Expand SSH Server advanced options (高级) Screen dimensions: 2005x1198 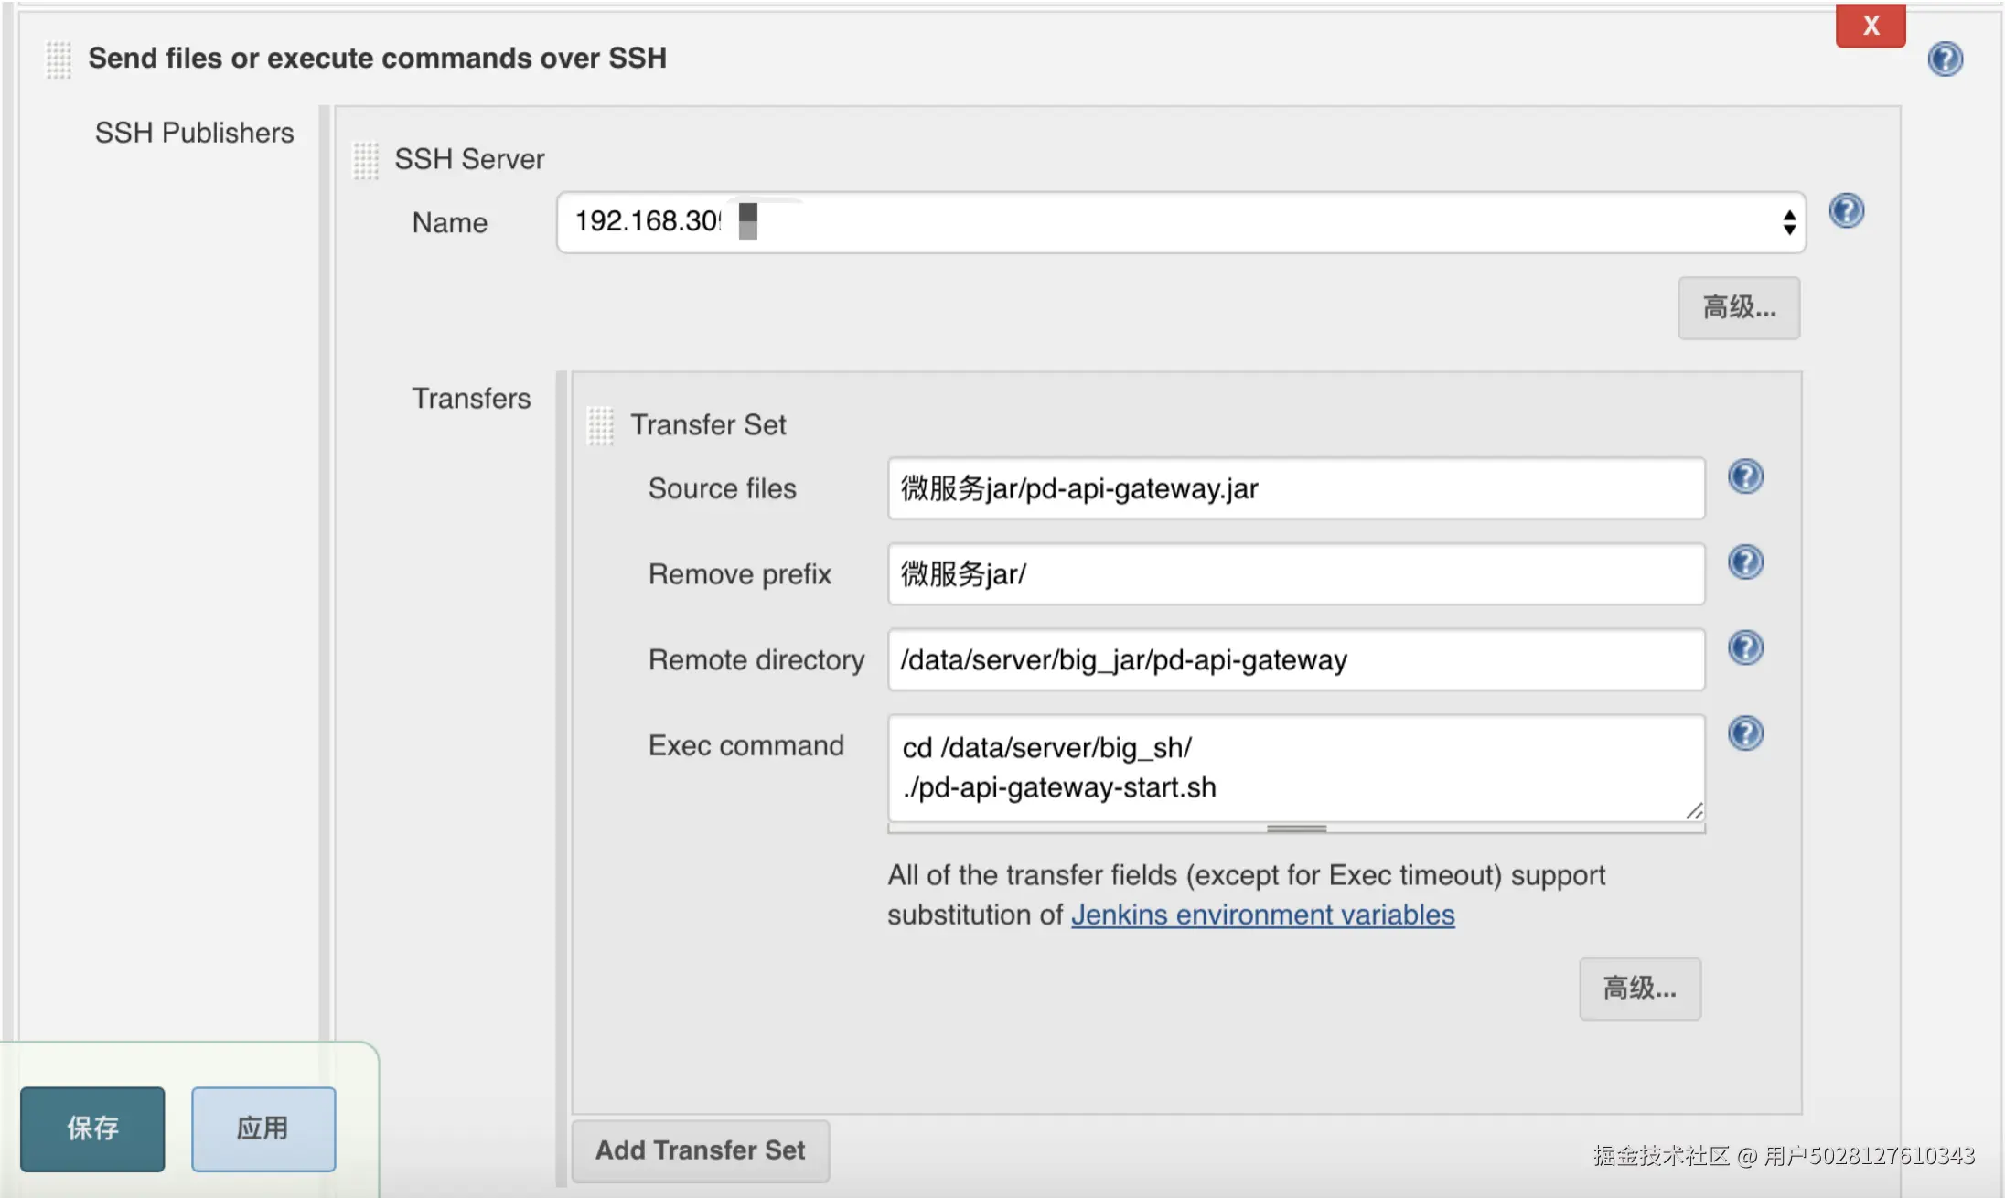tap(1738, 308)
